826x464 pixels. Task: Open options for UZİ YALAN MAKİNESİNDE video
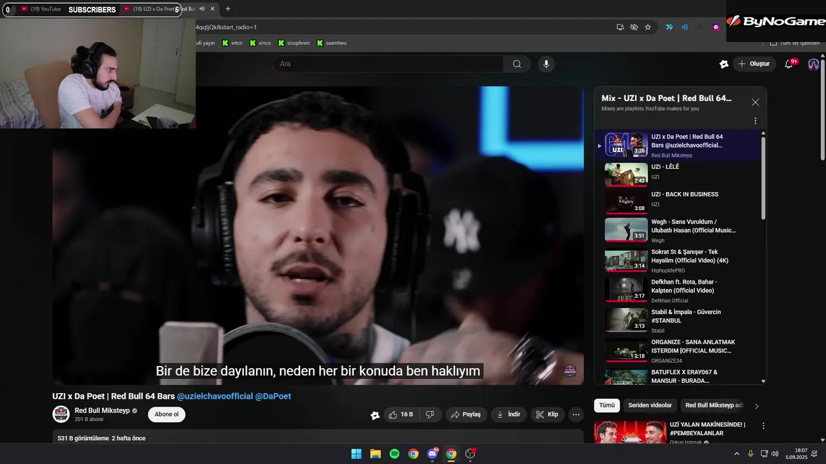click(x=763, y=426)
